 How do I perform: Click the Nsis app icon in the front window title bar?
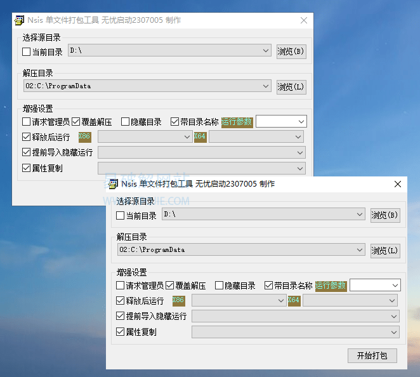pos(114,184)
